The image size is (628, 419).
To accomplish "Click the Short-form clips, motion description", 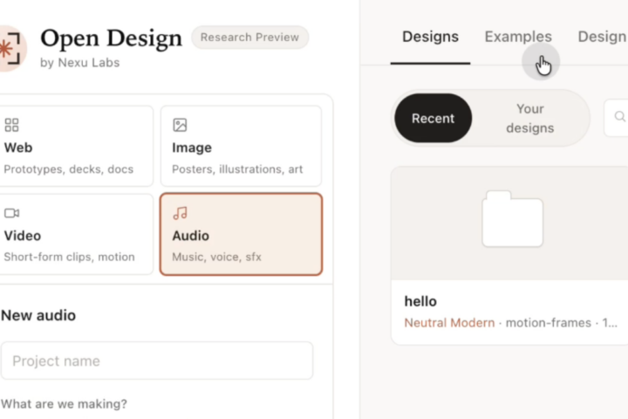I will click(x=69, y=257).
